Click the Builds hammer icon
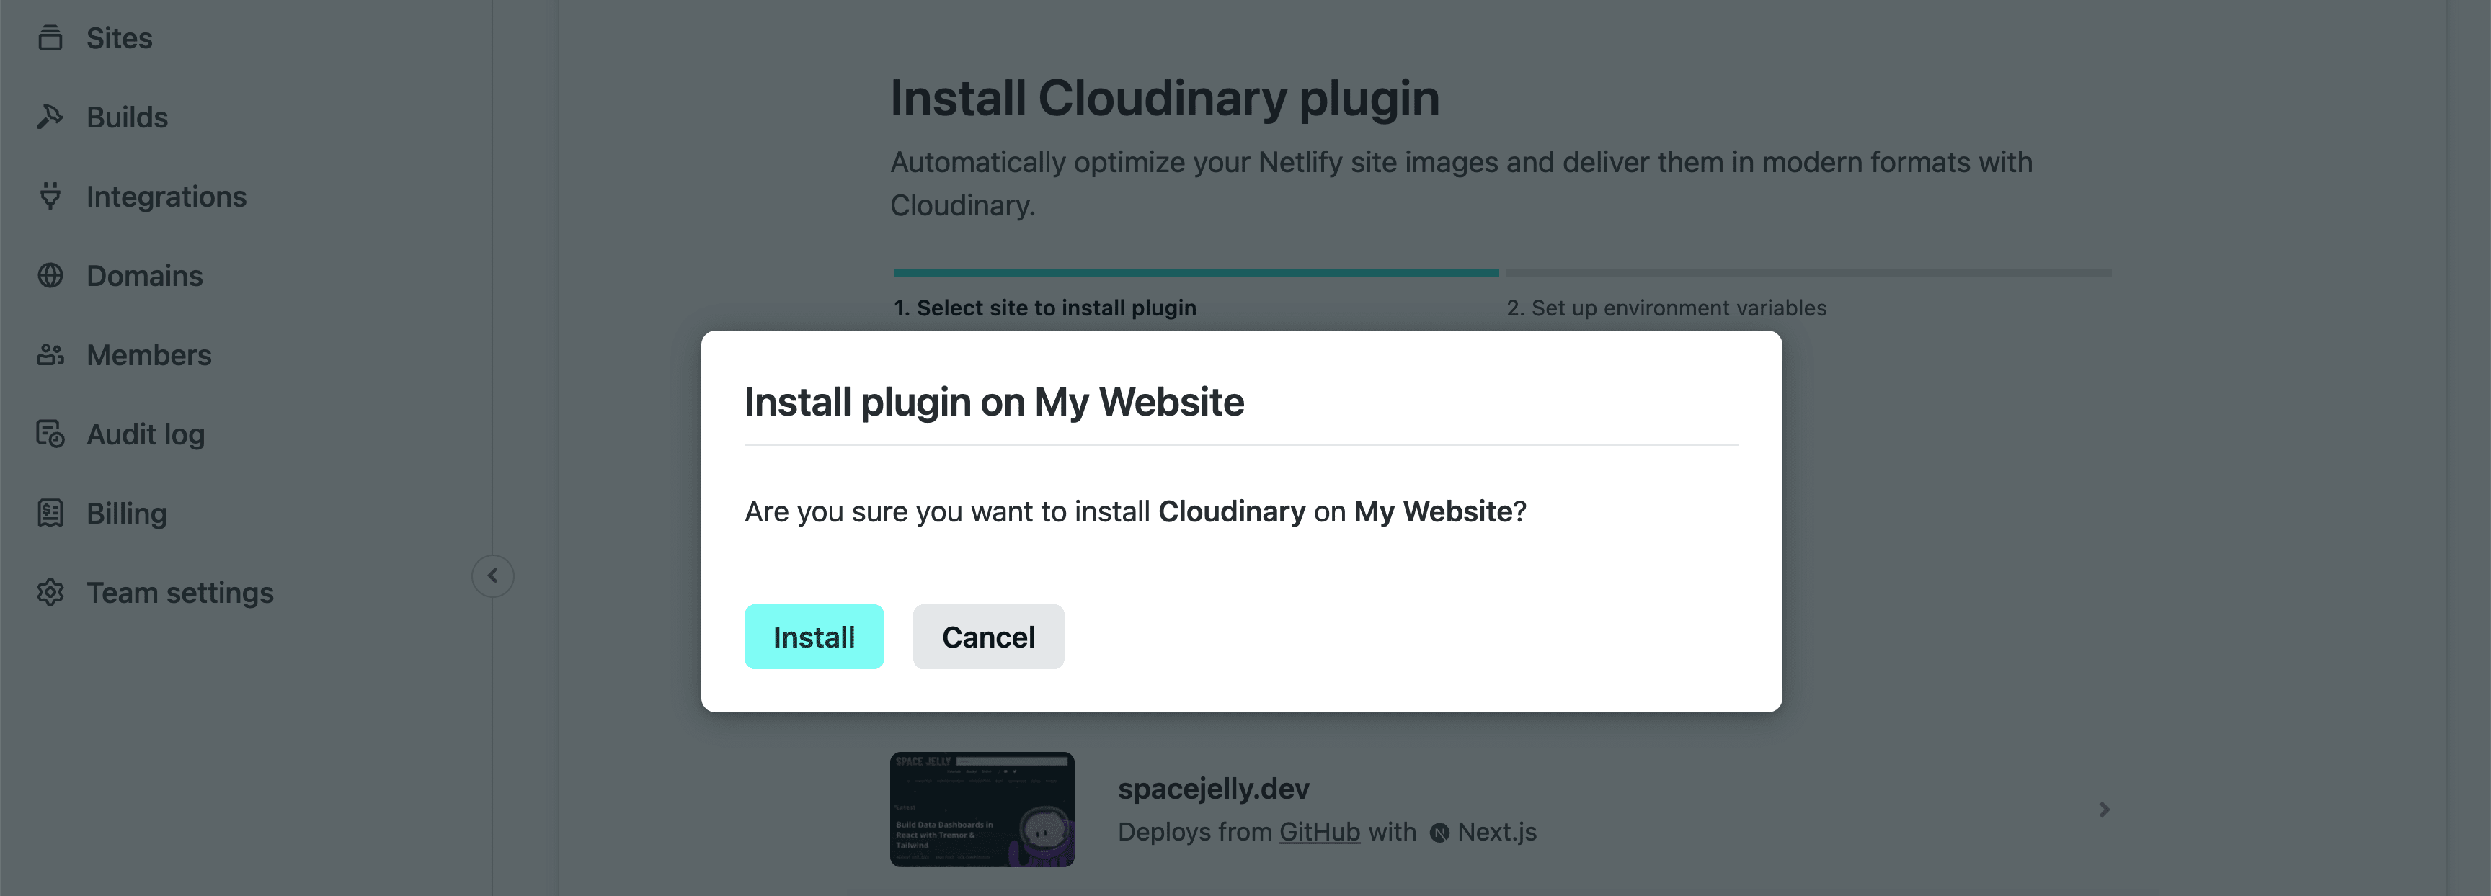This screenshot has width=2491, height=896. (x=50, y=117)
